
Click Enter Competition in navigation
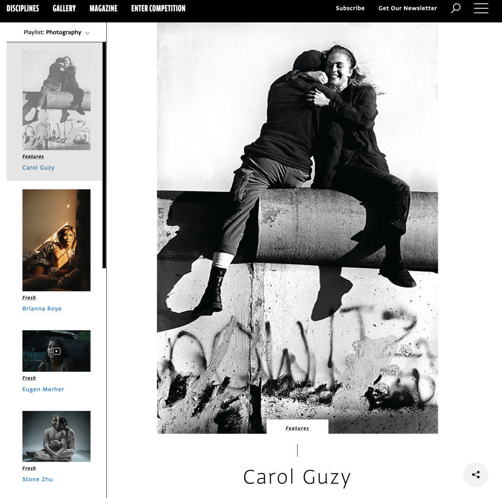coord(158,8)
